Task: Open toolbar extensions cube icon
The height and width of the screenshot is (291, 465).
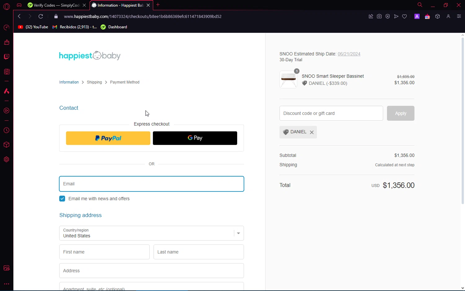Action: (438, 16)
